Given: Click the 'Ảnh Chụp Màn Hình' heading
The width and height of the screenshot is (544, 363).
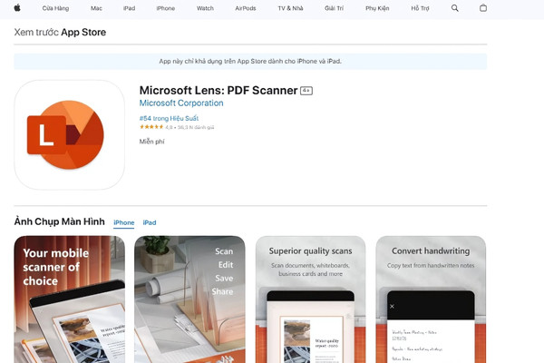Looking at the screenshot, I should point(59,221).
